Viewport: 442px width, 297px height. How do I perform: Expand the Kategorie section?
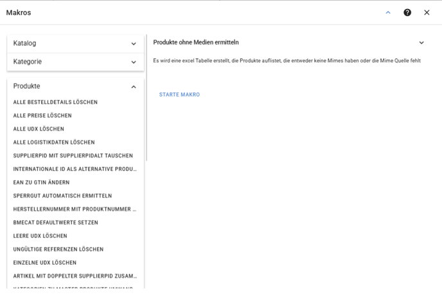pyautogui.click(x=134, y=62)
